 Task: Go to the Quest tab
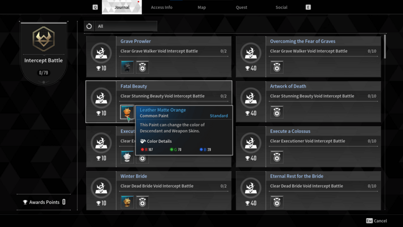241,7
